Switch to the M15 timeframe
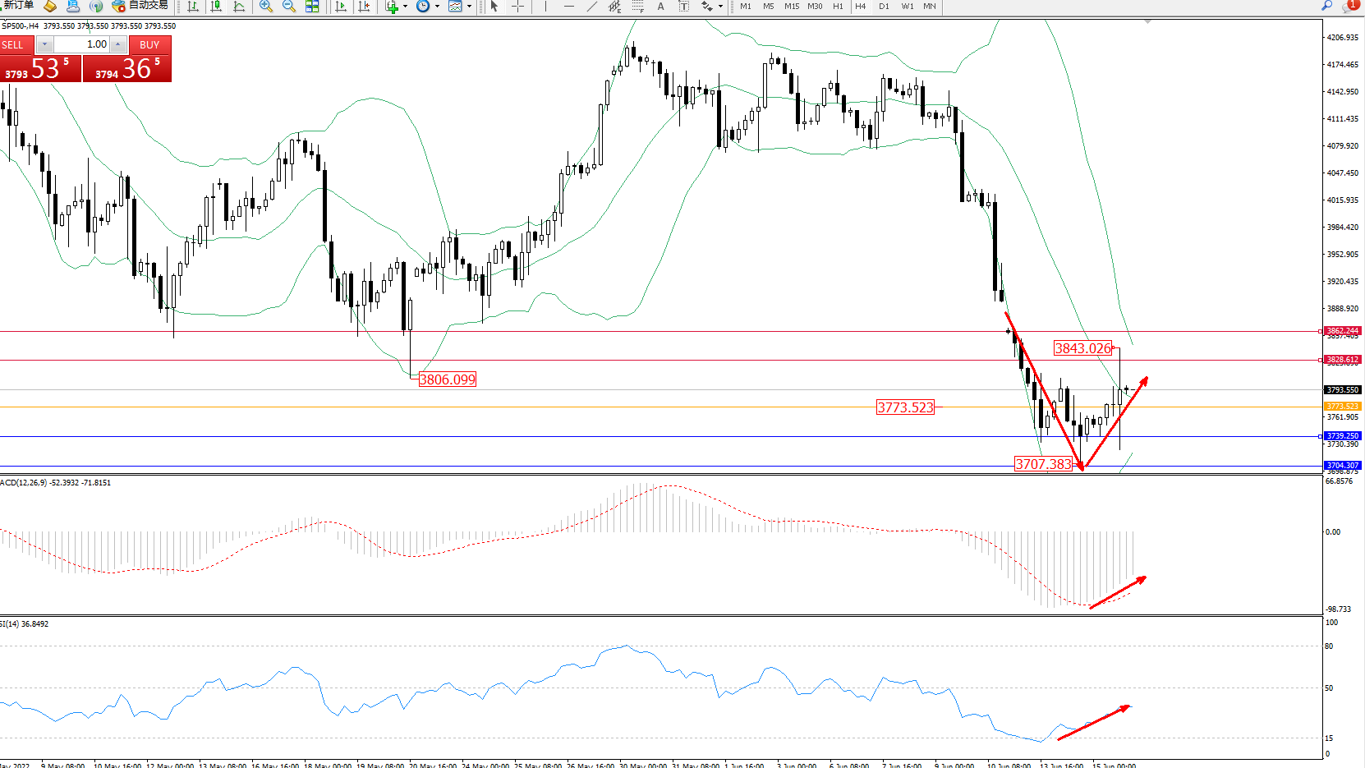Screen dimensions: 1365x768 (791, 7)
